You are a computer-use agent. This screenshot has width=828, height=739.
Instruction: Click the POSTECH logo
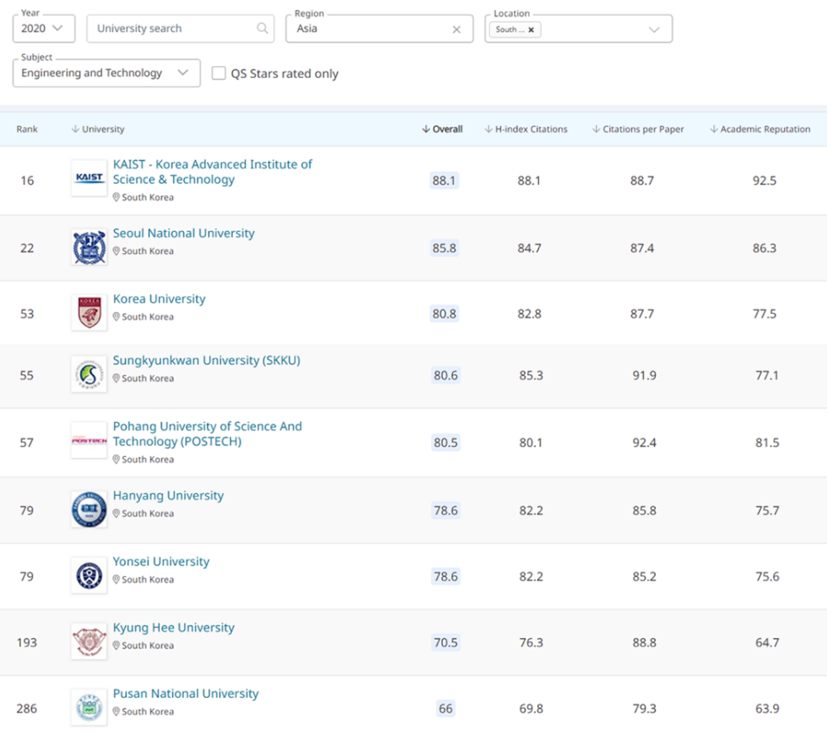pyautogui.click(x=89, y=441)
